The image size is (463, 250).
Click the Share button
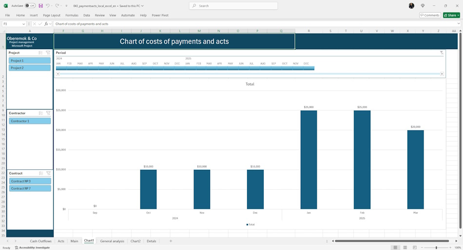451,15
